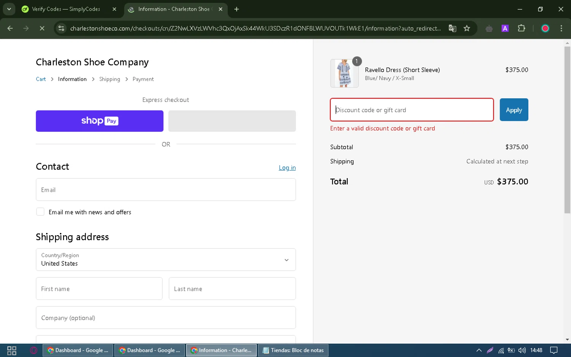
Task: Open Chrome three-dot menu
Action: [x=561, y=29]
